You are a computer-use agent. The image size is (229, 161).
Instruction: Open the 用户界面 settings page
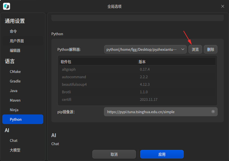(23, 41)
